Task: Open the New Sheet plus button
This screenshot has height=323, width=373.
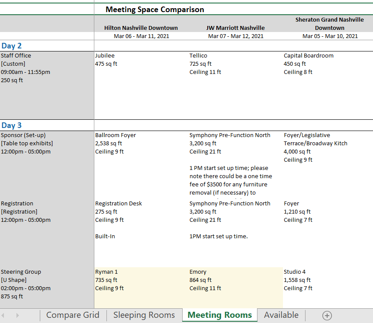Action: click(x=327, y=315)
